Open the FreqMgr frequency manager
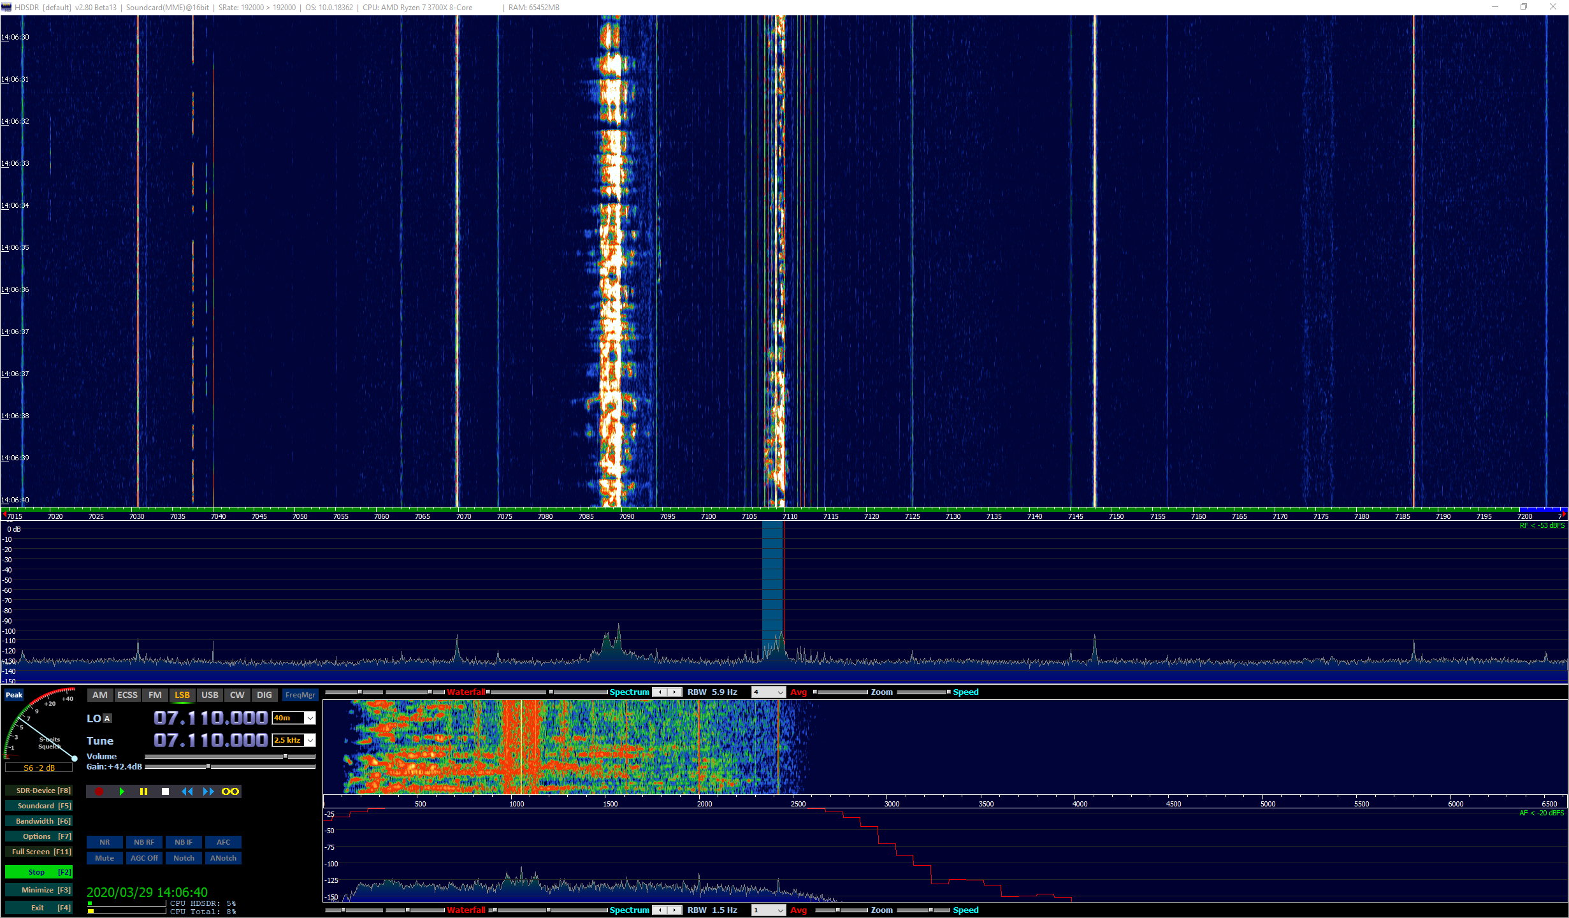This screenshot has width=1569, height=918. [300, 695]
